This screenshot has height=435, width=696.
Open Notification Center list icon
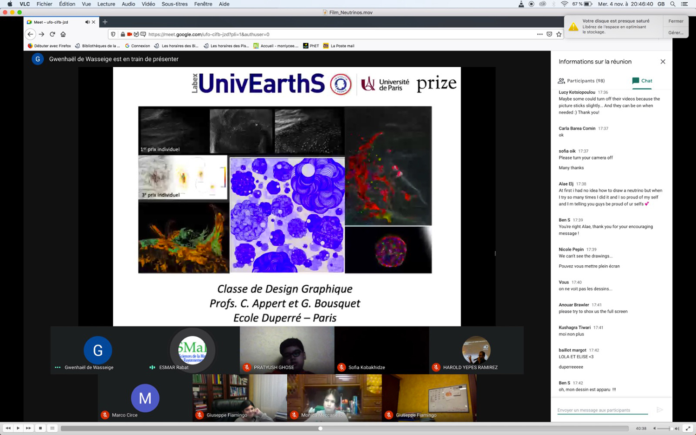point(684,4)
